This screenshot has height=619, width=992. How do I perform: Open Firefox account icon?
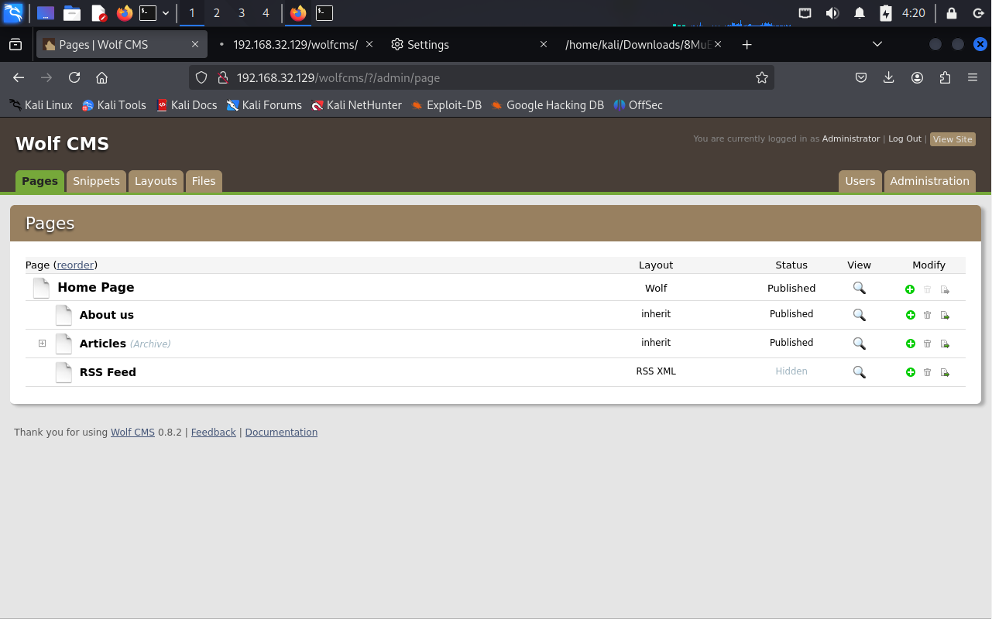click(x=917, y=77)
